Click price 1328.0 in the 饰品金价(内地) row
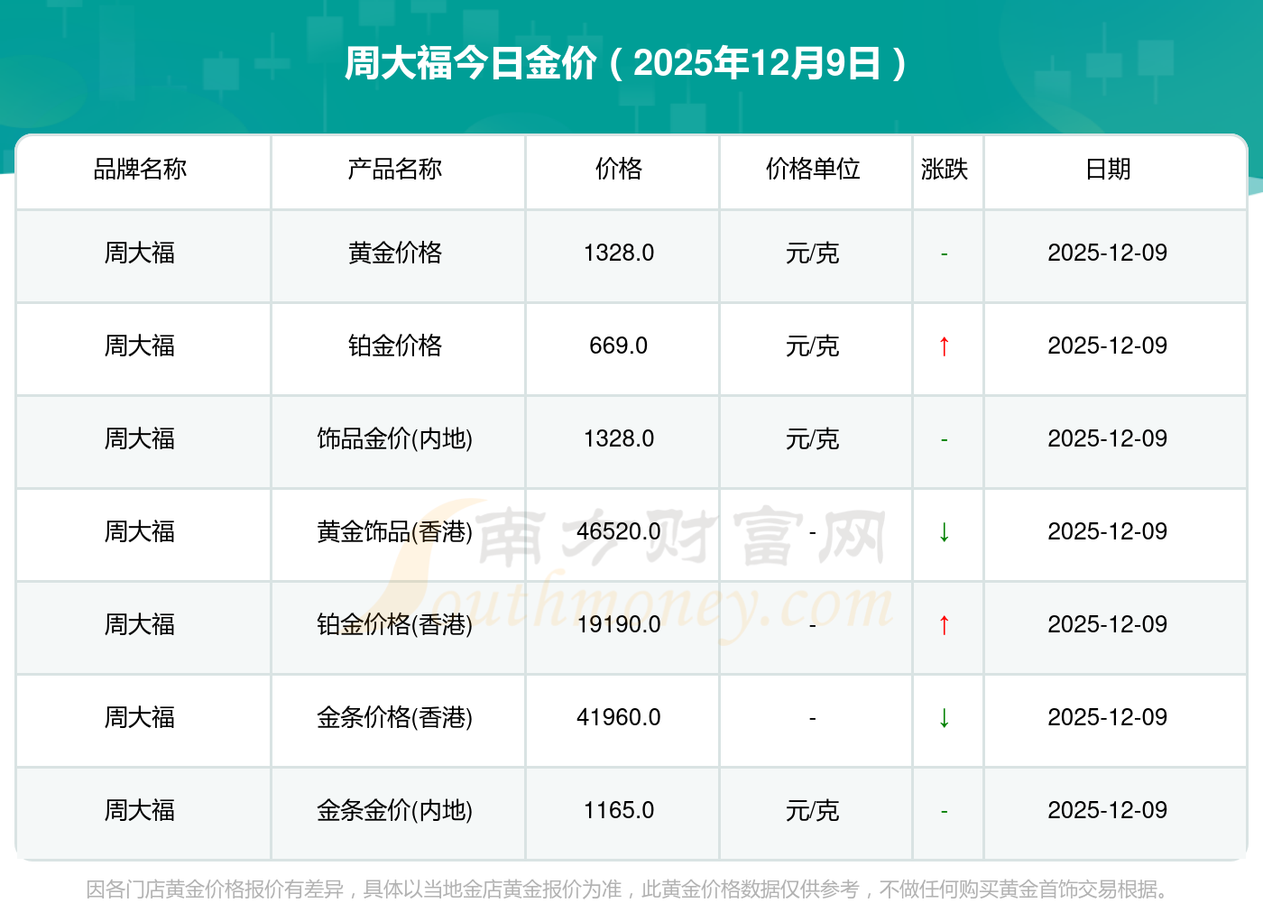The image size is (1263, 903). [619, 438]
